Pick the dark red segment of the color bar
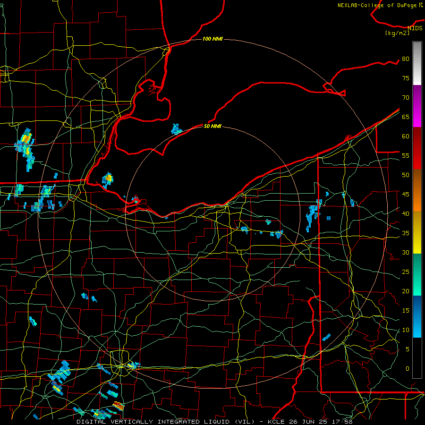425x425 pixels. [x=417, y=148]
